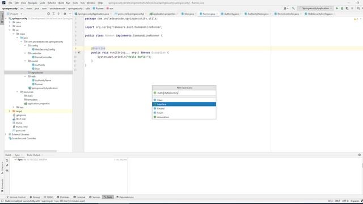Expand the .idea folder

(x=10, y=23)
